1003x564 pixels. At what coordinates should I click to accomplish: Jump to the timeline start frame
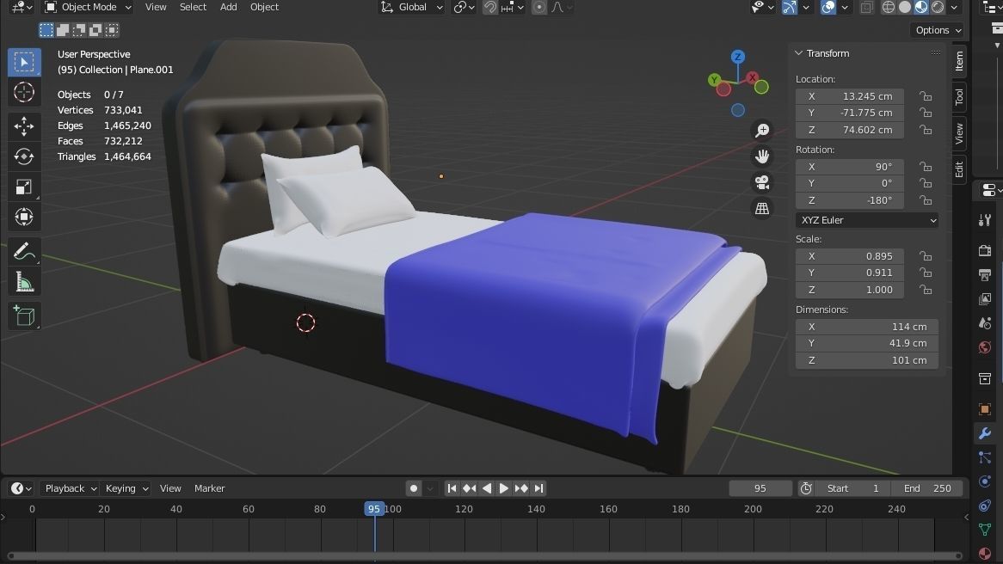(452, 488)
